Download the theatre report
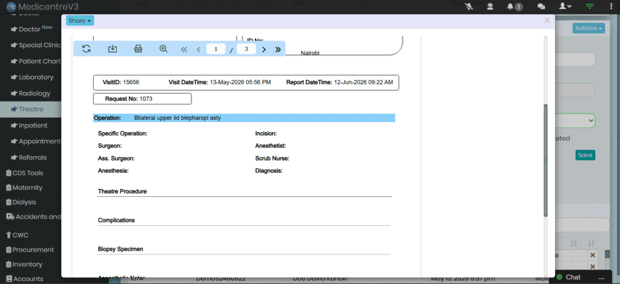The image size is (620, 284). coord(112,49)
